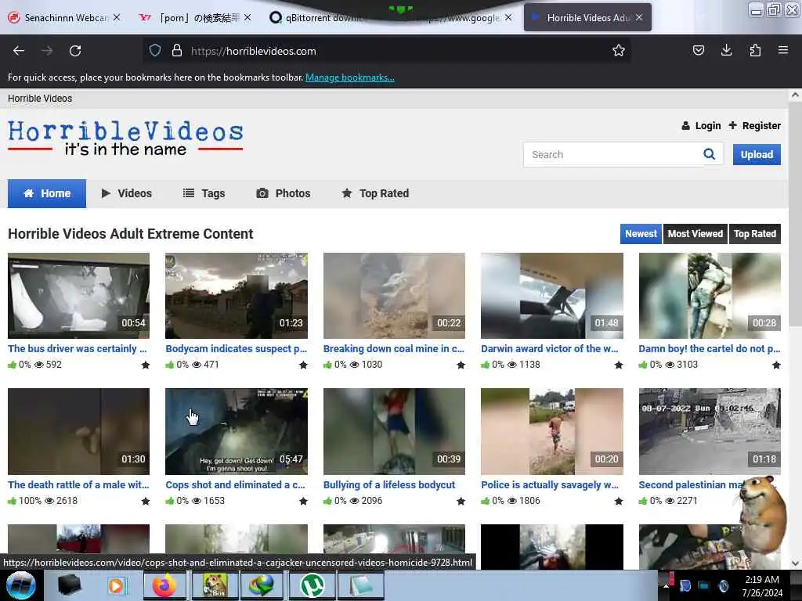802x601 pixels.
Task: Click the Manage bookmarks link
Action: (x=350, y=77)
